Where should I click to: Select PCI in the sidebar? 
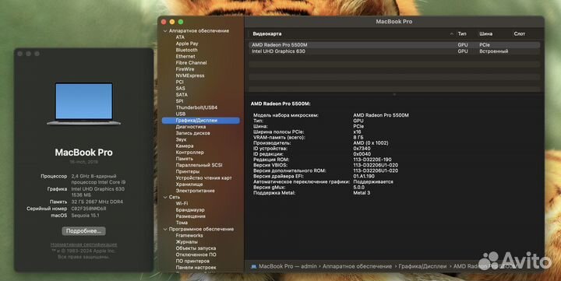[x=180, y=83]
